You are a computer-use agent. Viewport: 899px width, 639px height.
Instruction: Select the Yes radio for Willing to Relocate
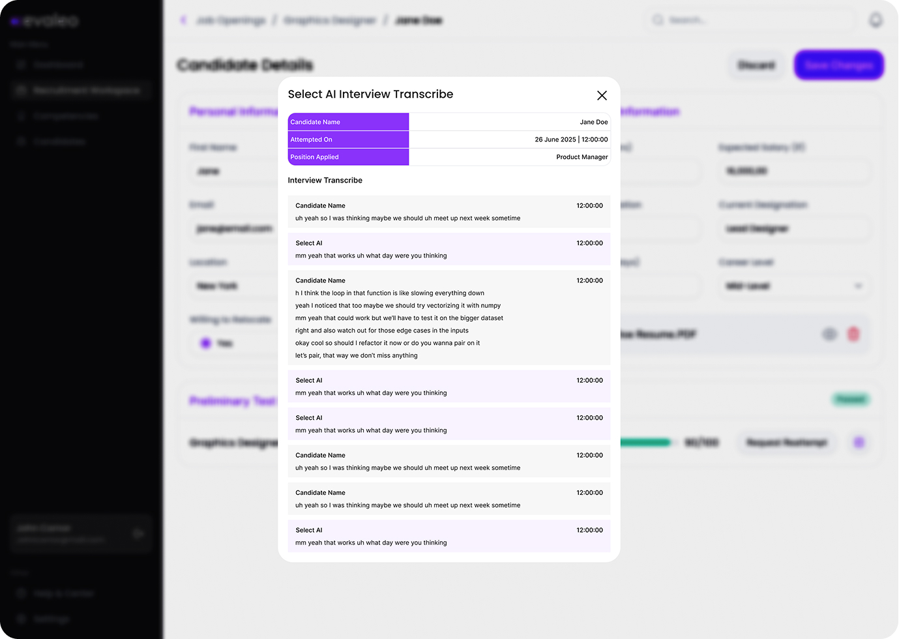206,343
